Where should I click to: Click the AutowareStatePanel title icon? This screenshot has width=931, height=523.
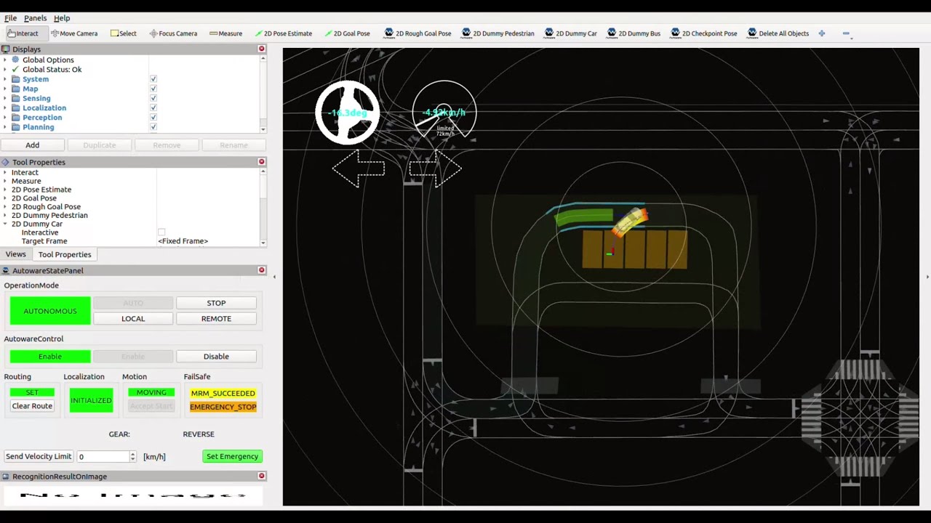(6, 270)
